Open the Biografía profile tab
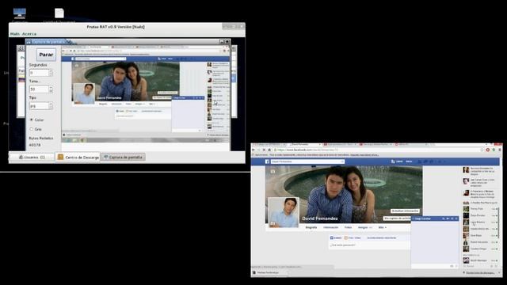 pyautogui.click(x=311, y=227)
